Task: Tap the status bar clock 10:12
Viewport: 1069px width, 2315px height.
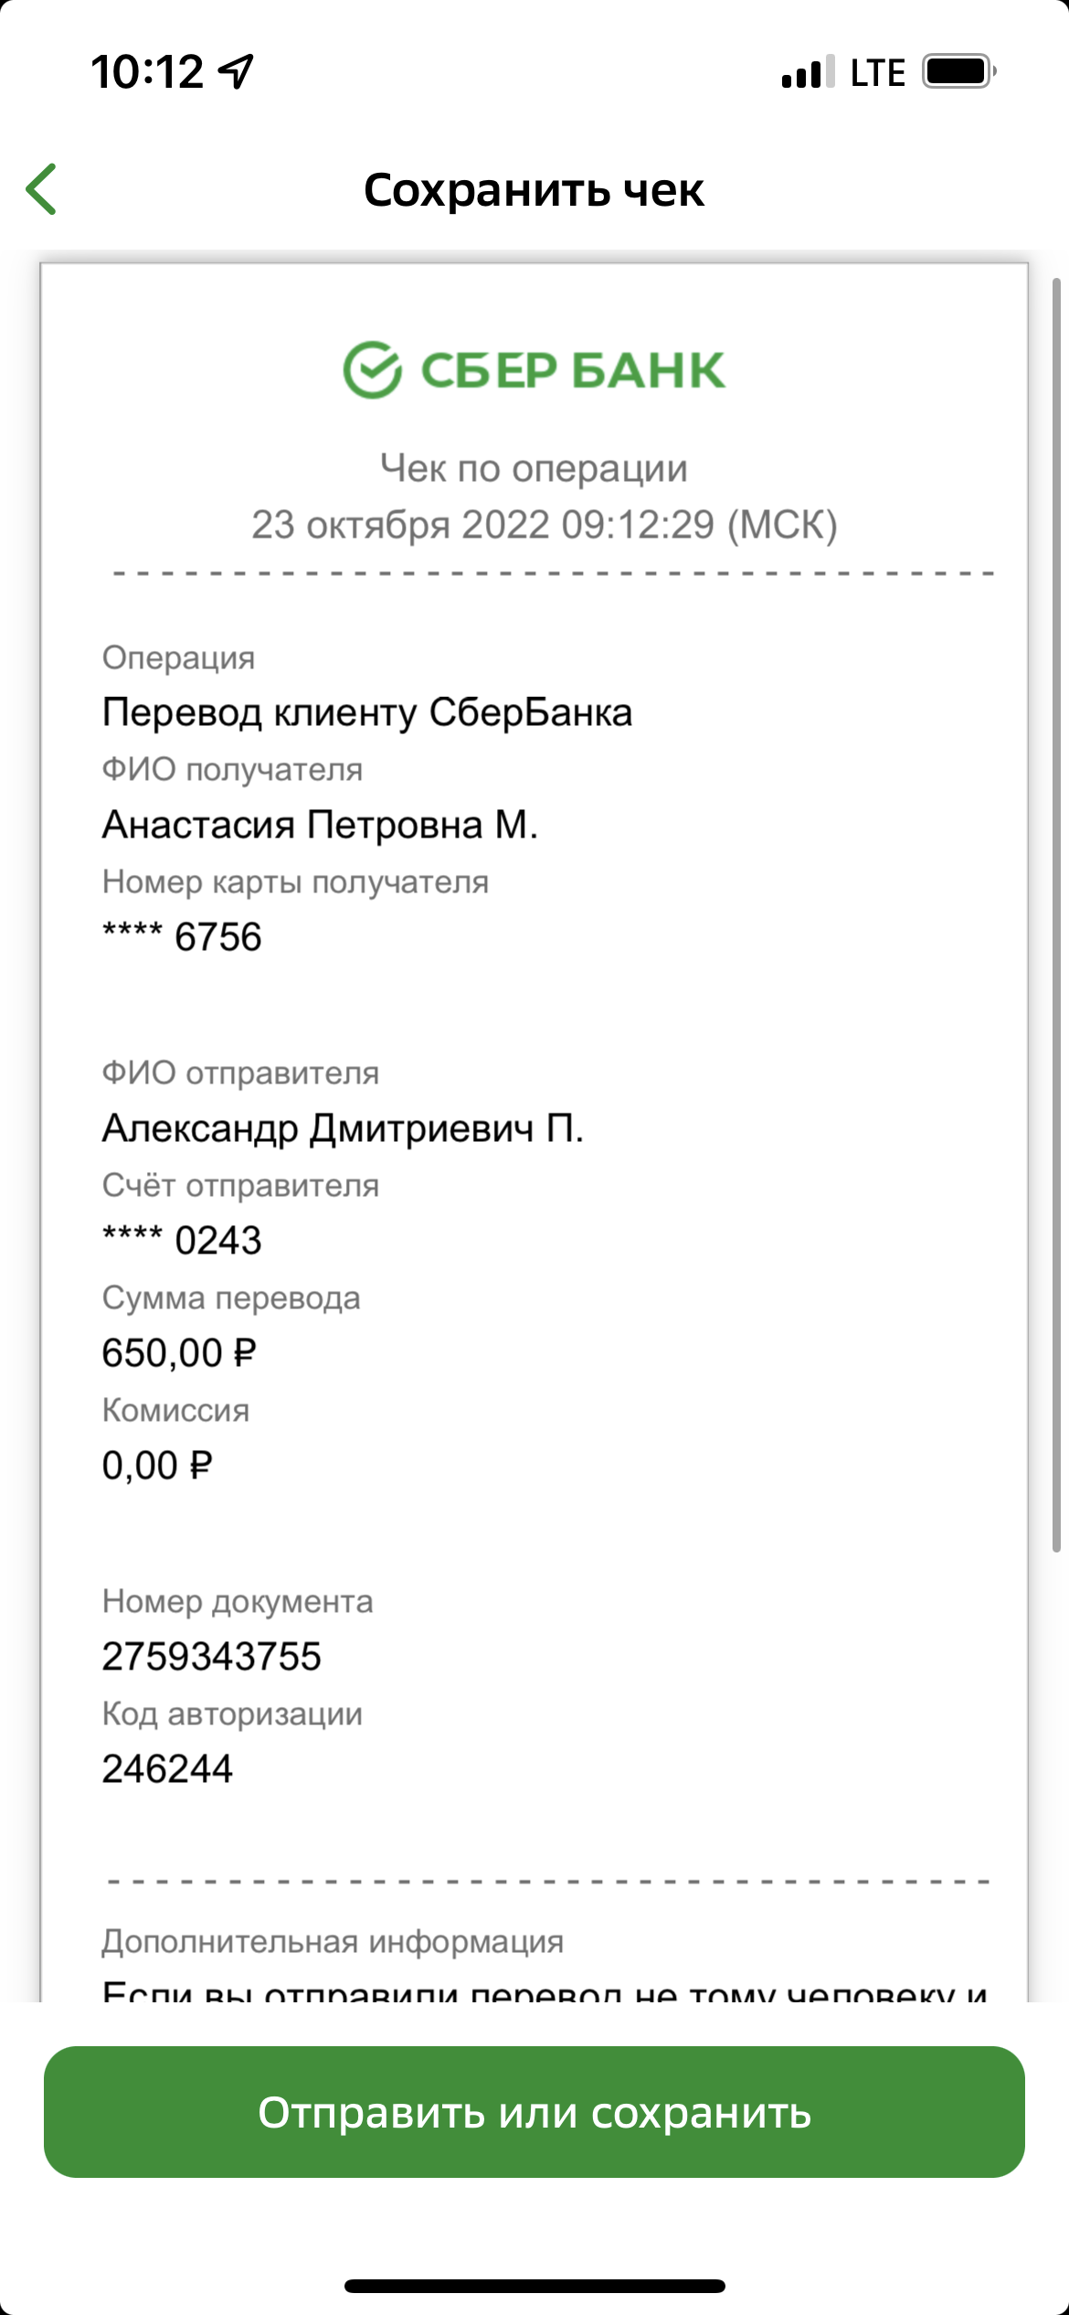Action: 147,72
